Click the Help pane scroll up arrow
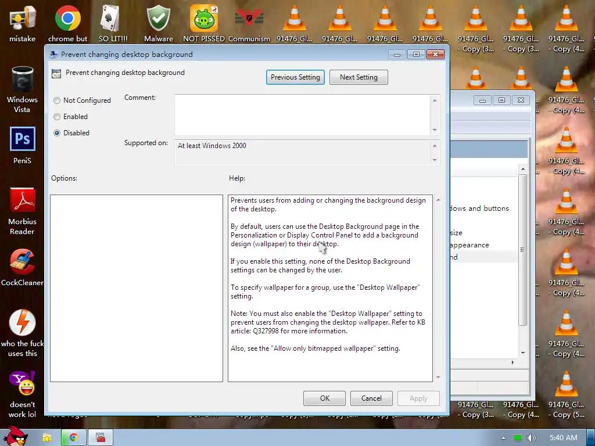This screenshot has width=595, height=446. [438, 200]
